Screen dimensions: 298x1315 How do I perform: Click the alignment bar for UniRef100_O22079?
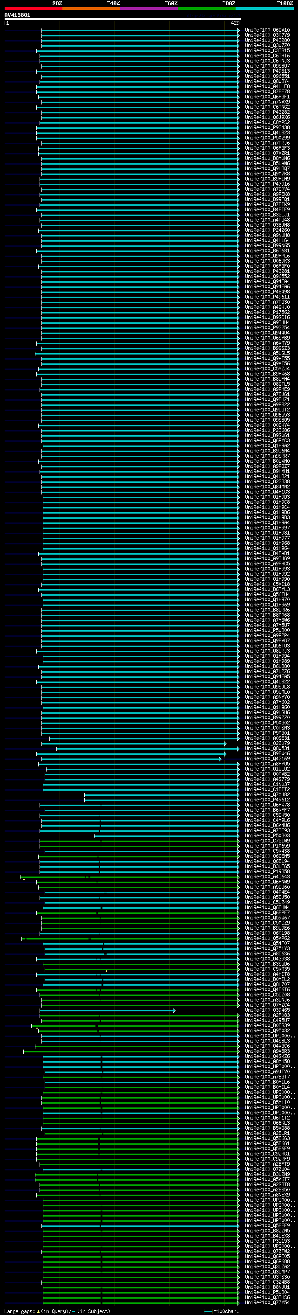click(x=134, y=744)
